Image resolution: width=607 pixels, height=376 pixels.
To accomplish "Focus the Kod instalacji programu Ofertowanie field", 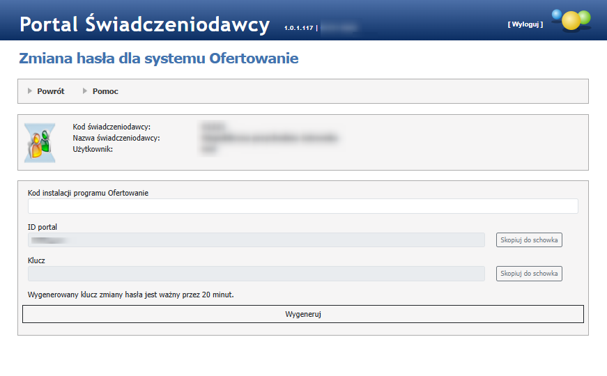I will click(x=302, y=206).
